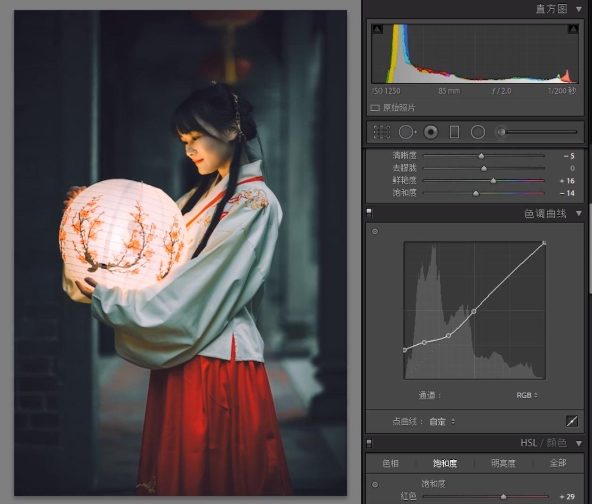This screenshot has width=592, height=504.
Task: Select the bottom-left tone curve control point
Action: pos(405,350)
